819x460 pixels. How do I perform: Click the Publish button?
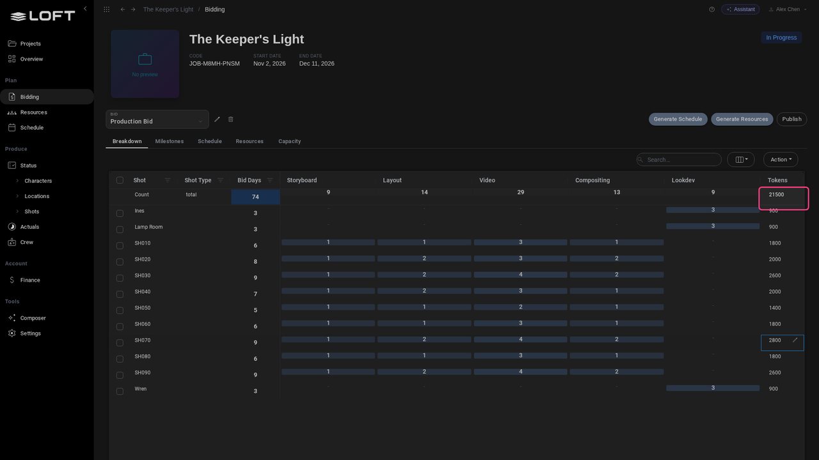point(791,119)
